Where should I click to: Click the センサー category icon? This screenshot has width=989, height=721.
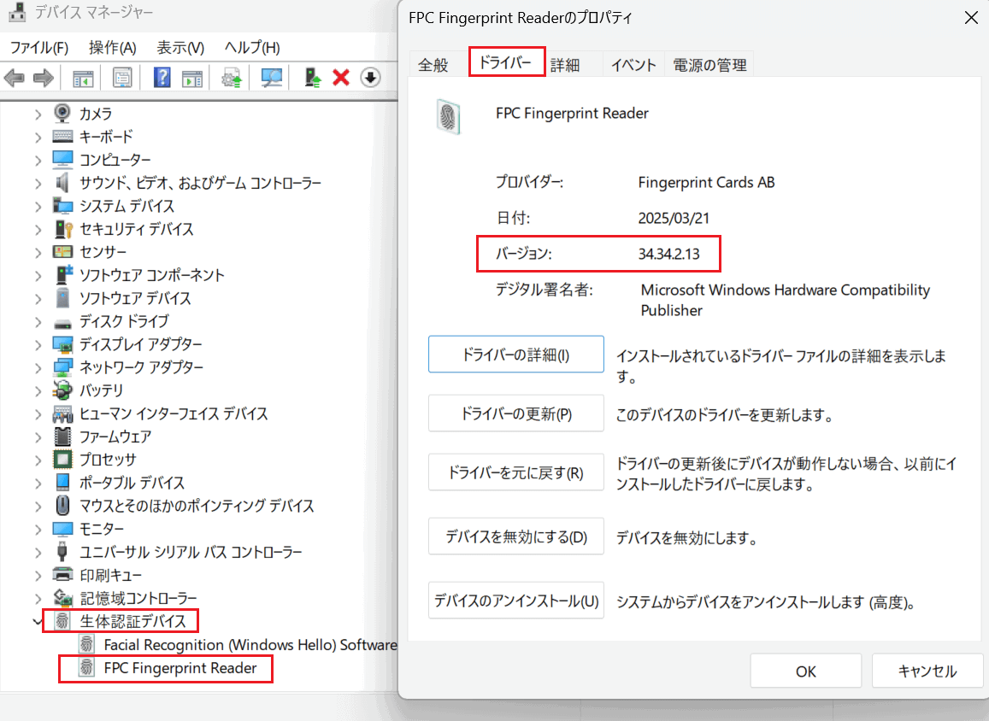[x=62, y=251]
